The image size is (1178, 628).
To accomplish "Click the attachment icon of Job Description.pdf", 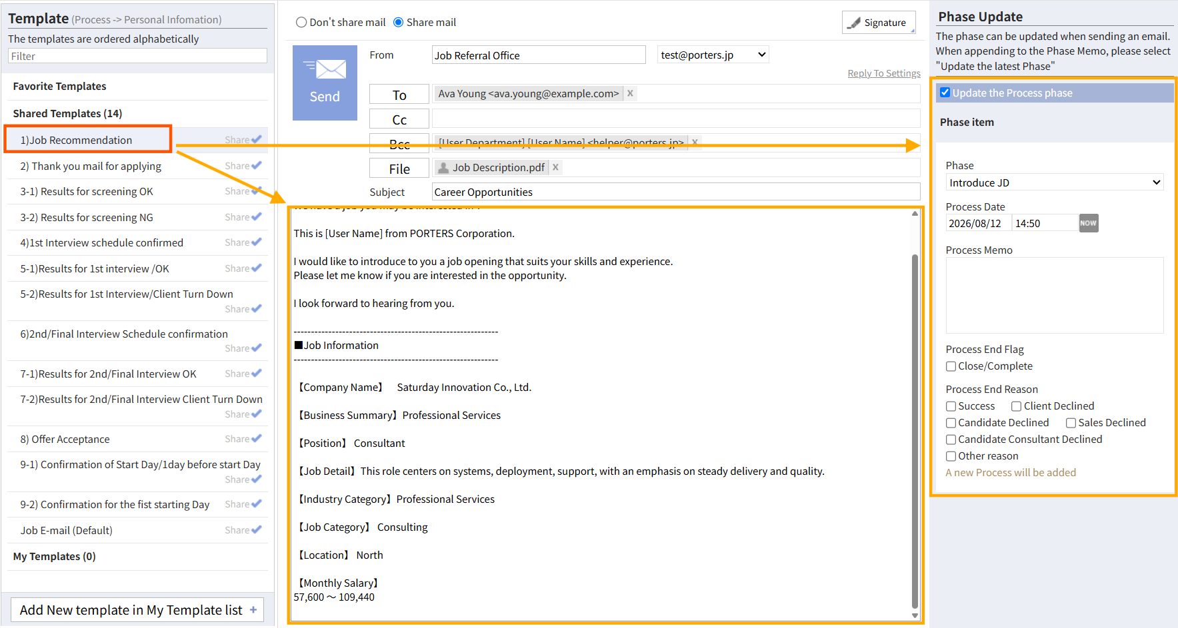I will 443,167.
